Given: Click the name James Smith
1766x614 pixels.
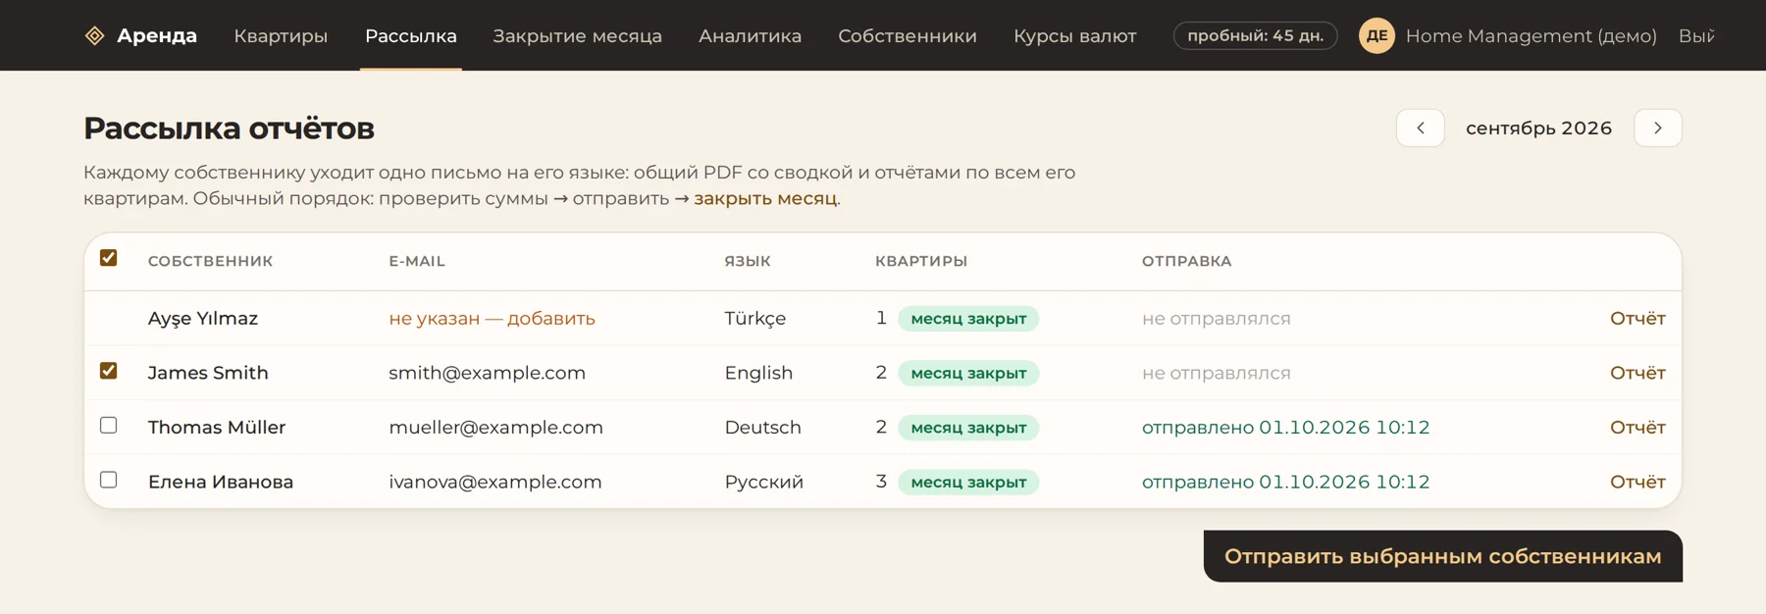Looking at the screenshot, I should pos(208,373).
